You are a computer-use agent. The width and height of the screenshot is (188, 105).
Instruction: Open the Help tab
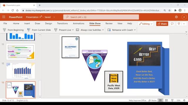130,23
